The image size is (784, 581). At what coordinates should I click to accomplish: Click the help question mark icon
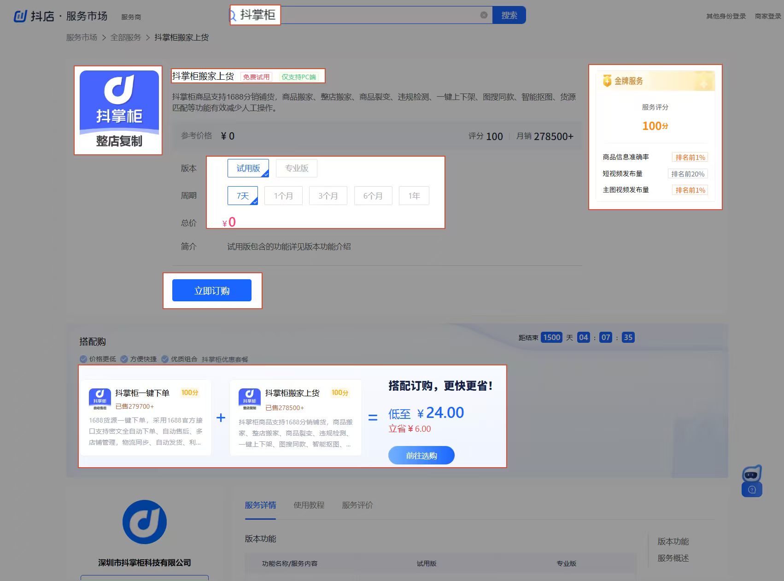[752, 490]
